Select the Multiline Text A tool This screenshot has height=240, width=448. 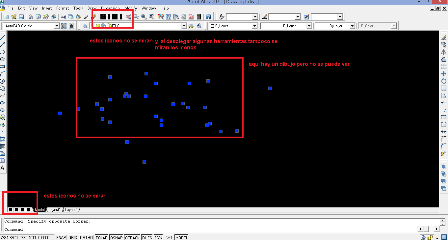(x=2, y=168)
